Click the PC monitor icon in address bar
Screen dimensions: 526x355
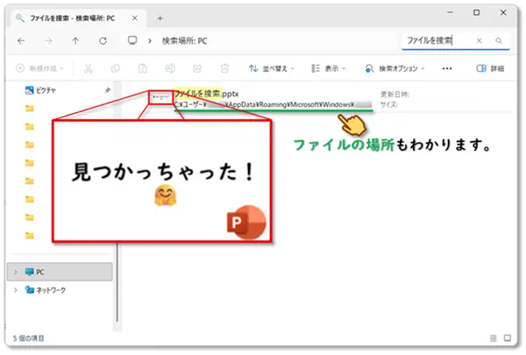pos(132,40)
